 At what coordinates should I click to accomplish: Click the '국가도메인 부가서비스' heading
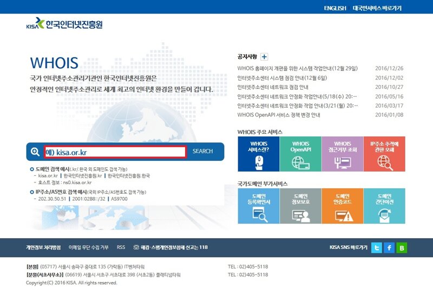tap(263, 183)
